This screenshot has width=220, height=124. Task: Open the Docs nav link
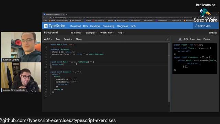(x=85, y=26)
